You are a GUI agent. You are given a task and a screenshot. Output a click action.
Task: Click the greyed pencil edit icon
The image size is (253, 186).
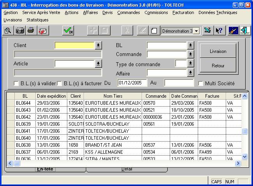pyautogui.click(x=142, y=30)
